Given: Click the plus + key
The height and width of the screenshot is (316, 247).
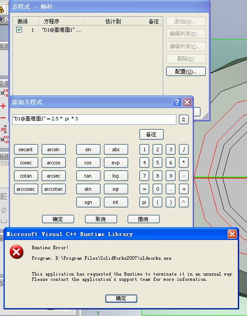Looking at the screenshot, I should [184, 189].
